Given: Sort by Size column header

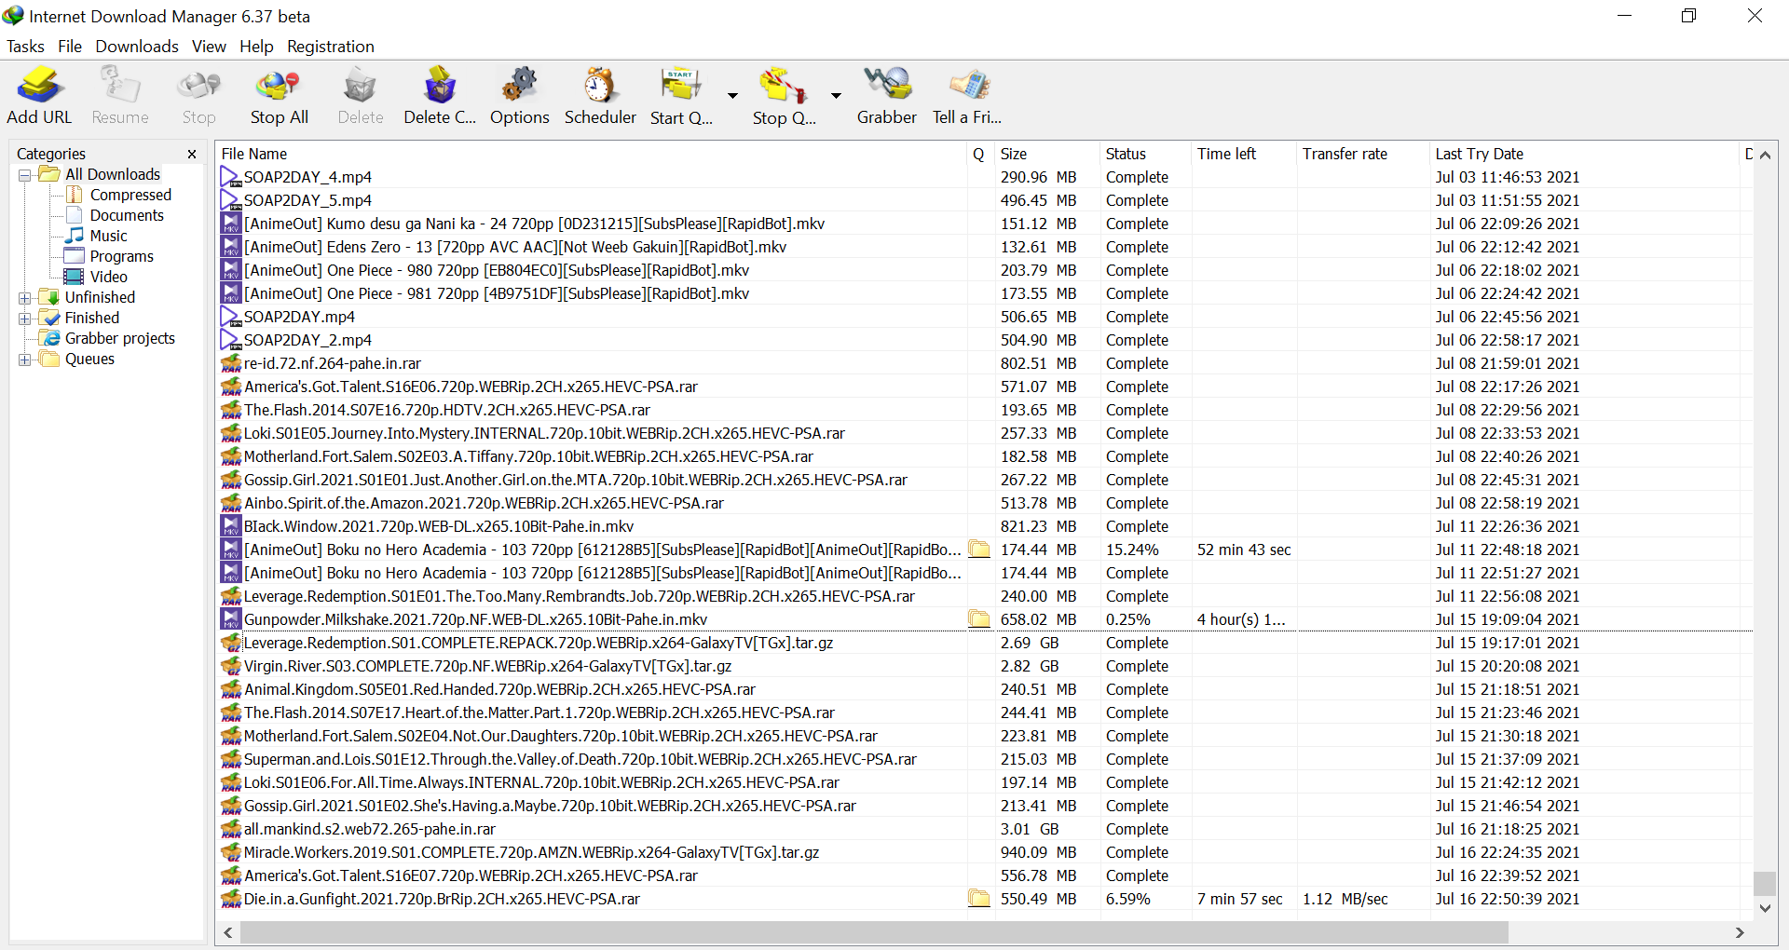Looking at the screenshot, I should (x=1047, y=154).
